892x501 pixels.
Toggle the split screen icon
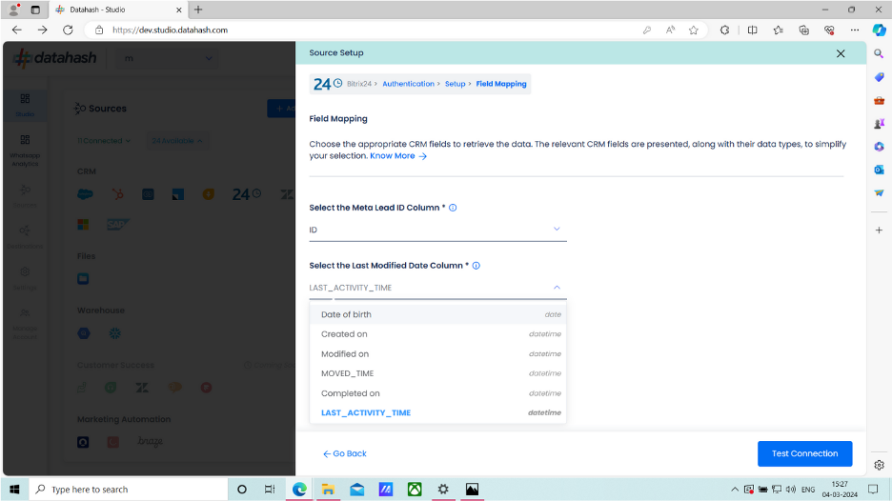(752, 30)
